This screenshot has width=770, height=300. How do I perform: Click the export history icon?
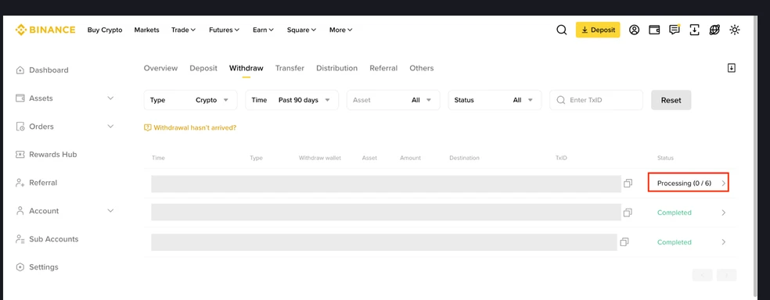731,68
